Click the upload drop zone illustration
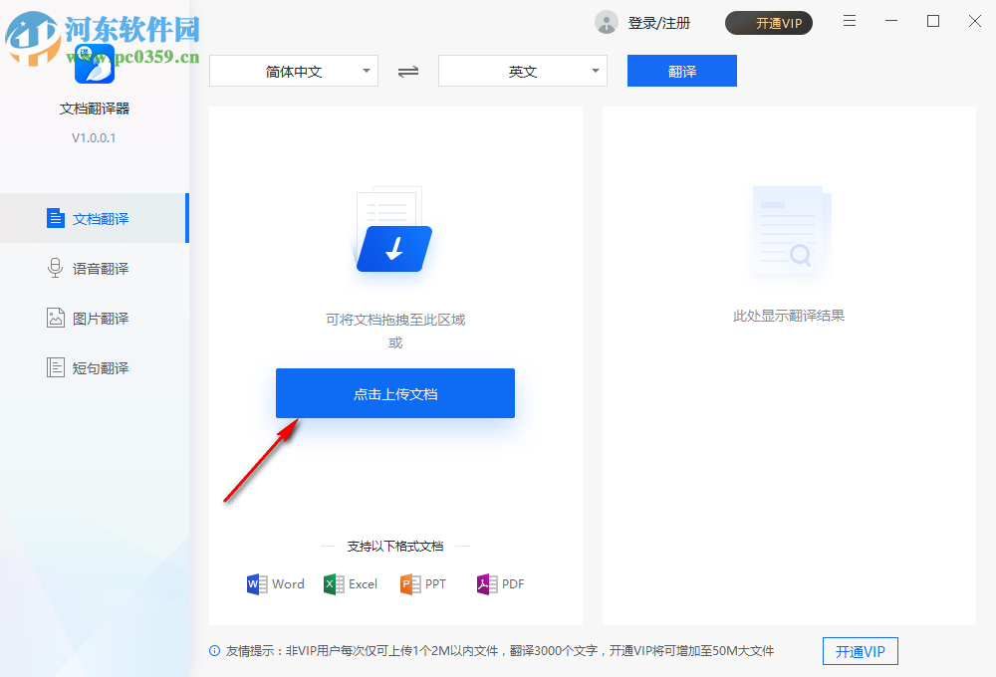Image resolution: width=996 pixels, height=677 pixels. (x=393, y=231)
